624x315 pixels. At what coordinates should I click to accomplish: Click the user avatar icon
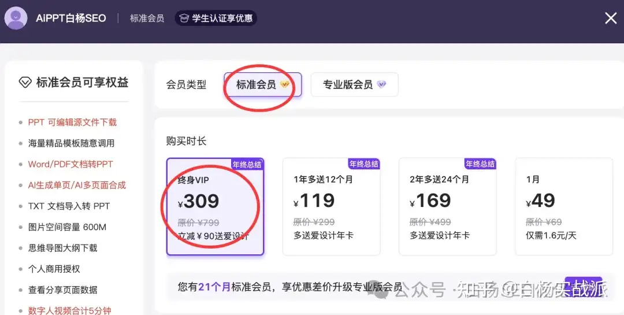point(16,18)
